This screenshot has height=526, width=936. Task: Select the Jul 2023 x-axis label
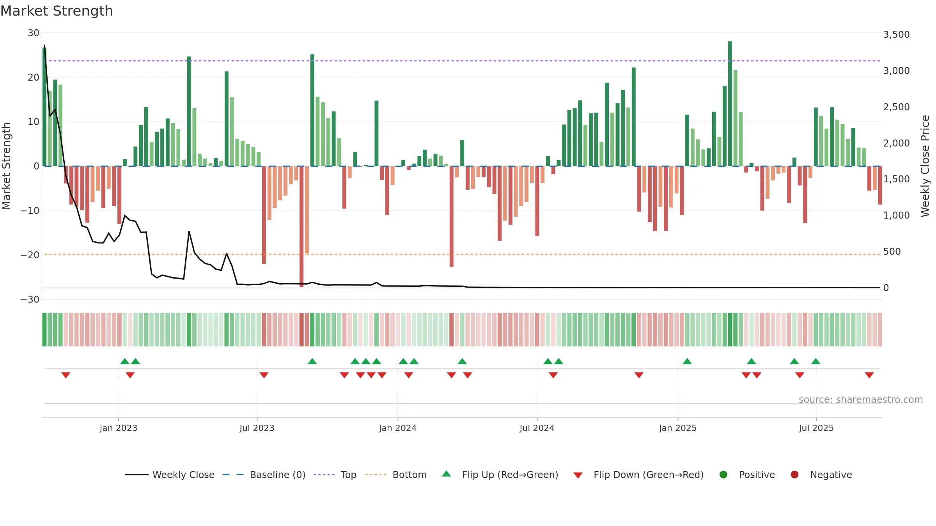tap(257, 428)
